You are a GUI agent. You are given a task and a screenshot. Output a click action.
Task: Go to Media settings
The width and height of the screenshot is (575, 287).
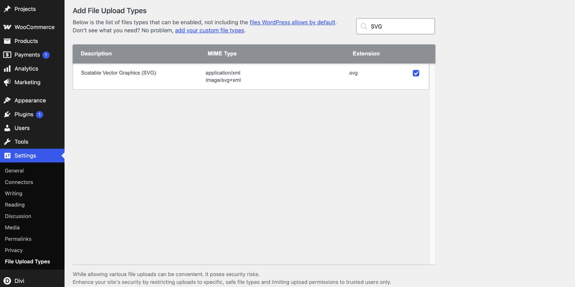[12, 227]
